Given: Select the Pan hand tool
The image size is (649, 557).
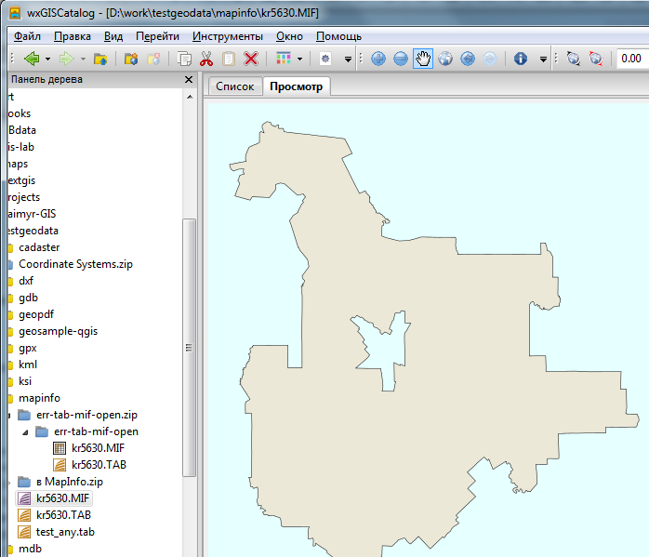Looking at the screenshot, I should coord(423,59).
